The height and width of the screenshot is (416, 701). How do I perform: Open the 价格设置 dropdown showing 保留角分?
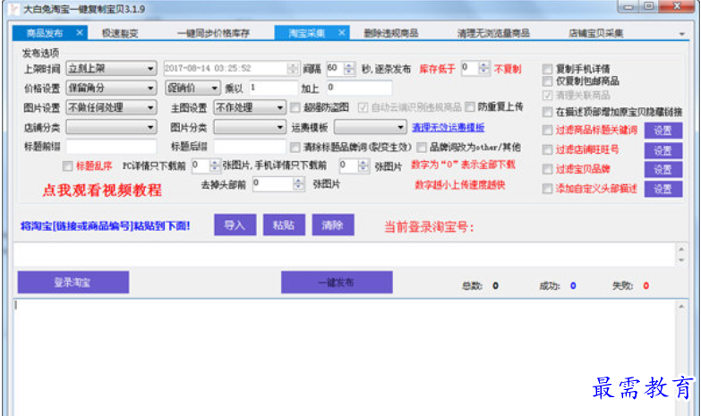pyautogui.click(x=111, y=88)
